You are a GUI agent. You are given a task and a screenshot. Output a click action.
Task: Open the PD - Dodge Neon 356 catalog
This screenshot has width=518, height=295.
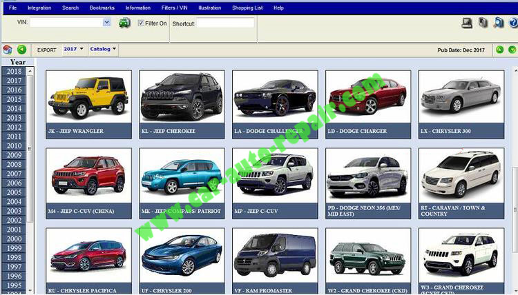click(368, 183)
